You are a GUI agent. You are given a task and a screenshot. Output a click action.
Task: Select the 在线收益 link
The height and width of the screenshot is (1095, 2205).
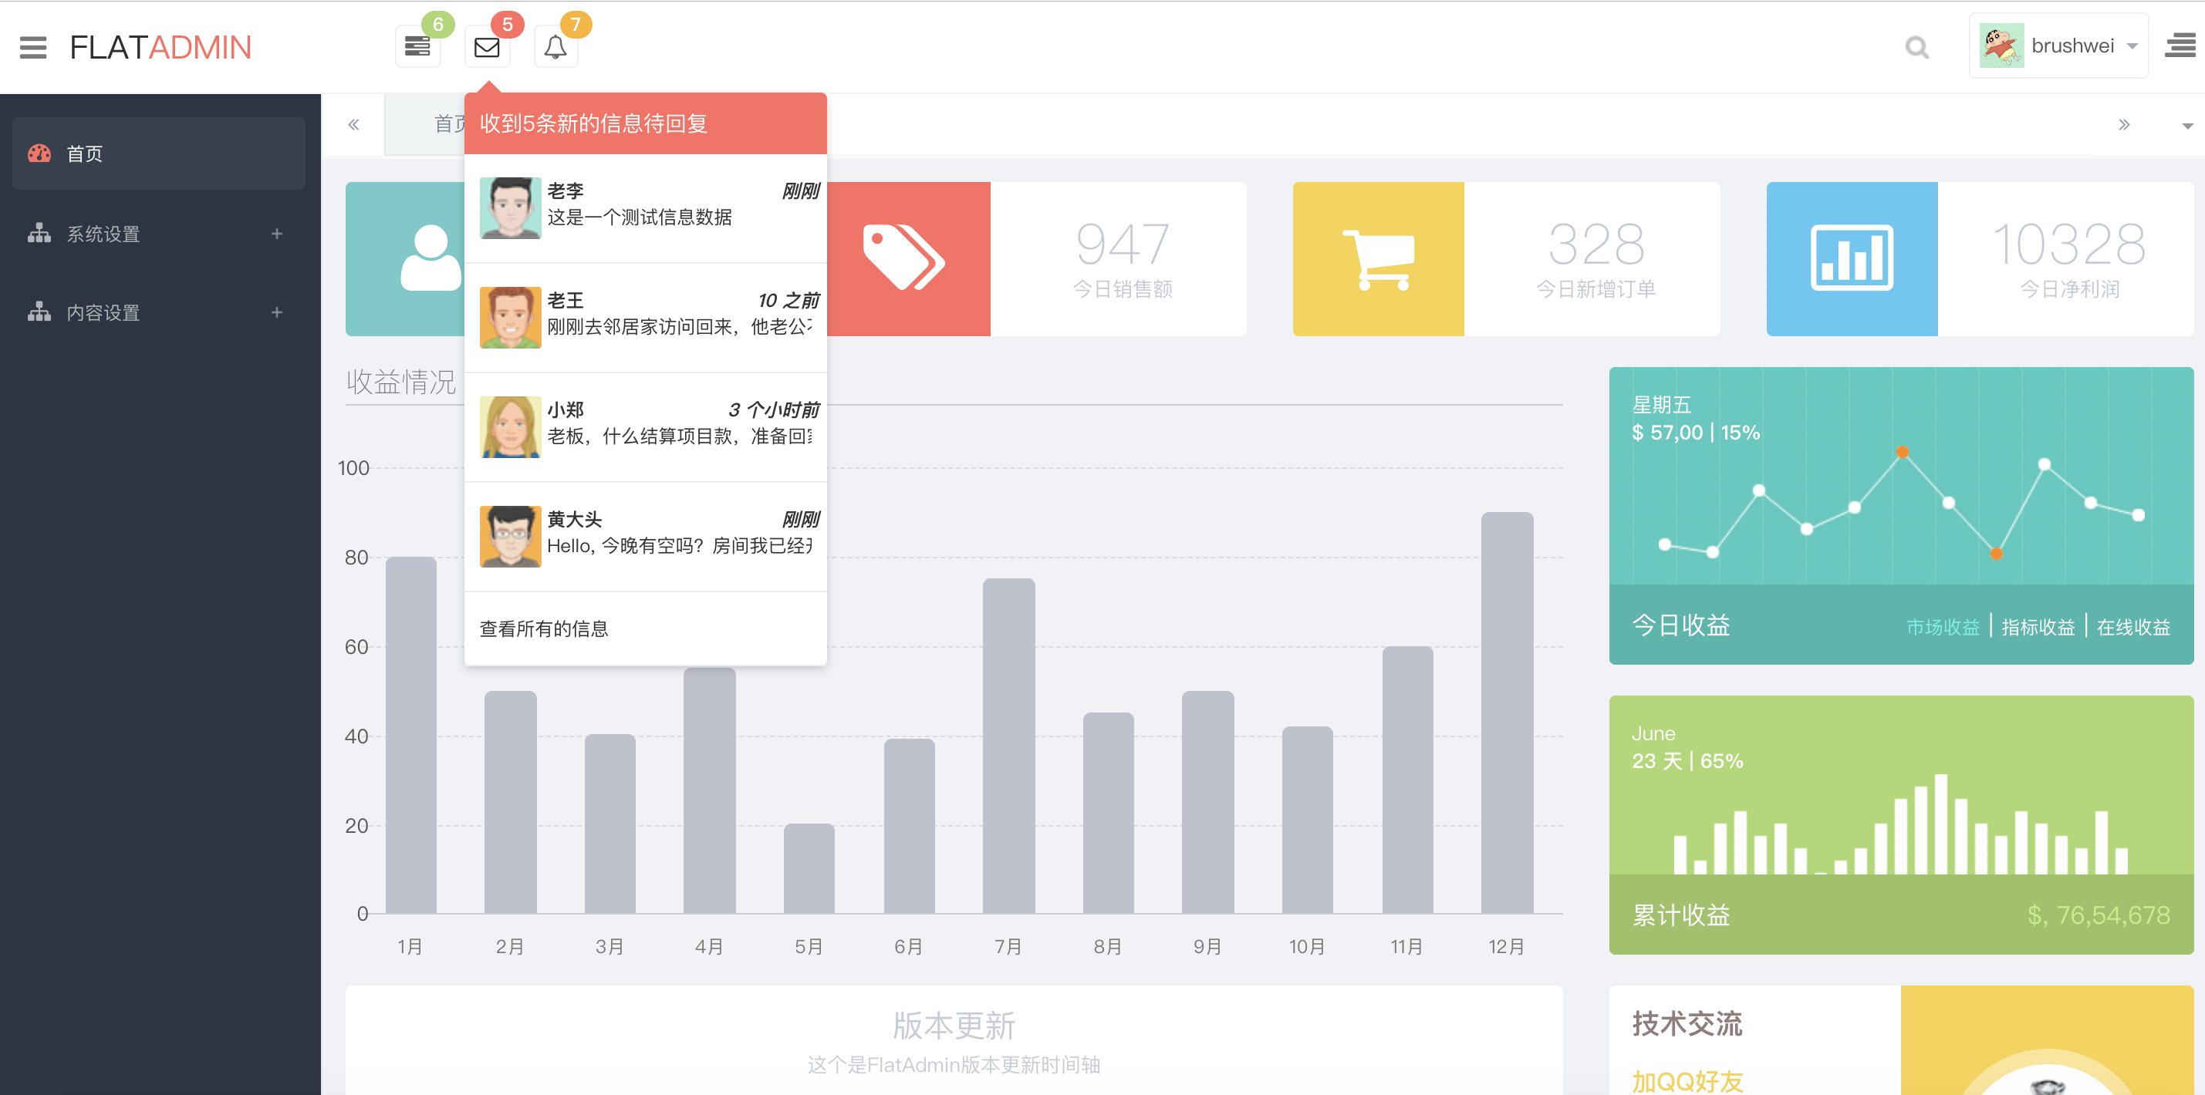click(x=2133, y=627)
